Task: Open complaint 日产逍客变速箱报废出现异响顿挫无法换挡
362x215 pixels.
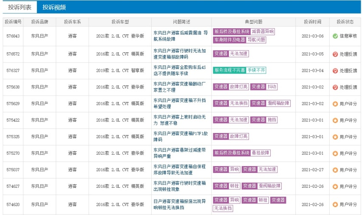Action: [180, 204]
